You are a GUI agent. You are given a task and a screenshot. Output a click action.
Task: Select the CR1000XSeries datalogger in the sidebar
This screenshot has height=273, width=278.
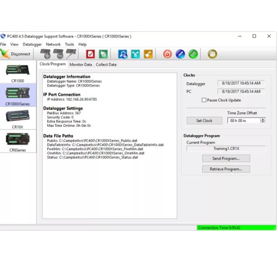point(18,95)
